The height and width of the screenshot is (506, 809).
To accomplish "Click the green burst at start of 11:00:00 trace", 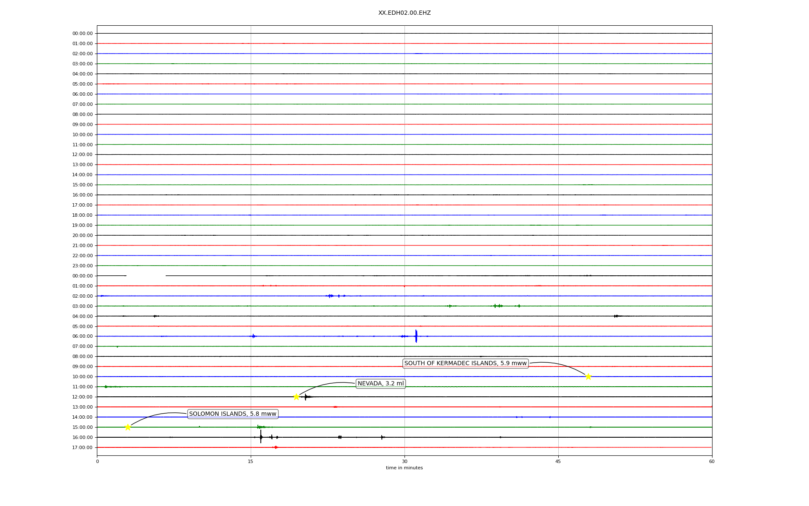I will [106, 387].
